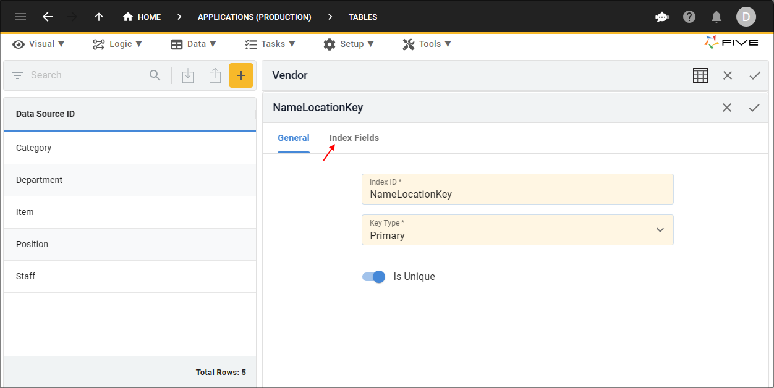Select the Category table row

tap(130, 148)
